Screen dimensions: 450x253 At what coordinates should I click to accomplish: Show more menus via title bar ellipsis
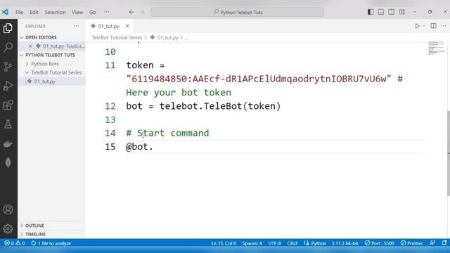[x=107, y=12]
